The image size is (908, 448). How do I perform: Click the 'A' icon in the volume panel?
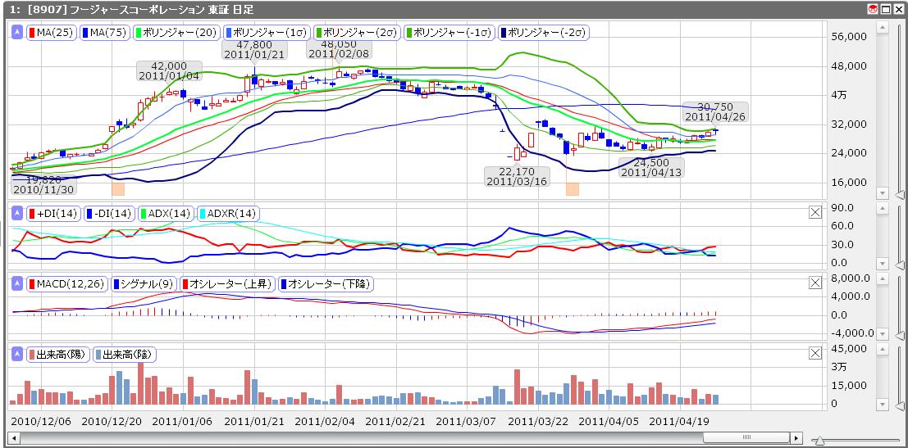point(17,354)
